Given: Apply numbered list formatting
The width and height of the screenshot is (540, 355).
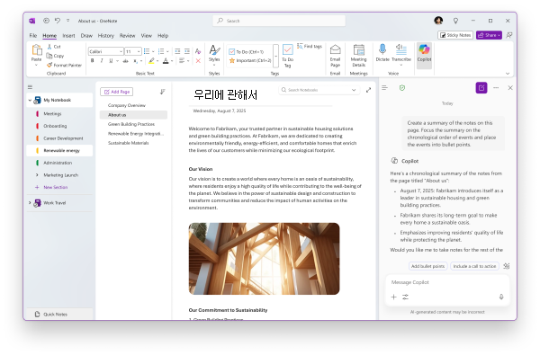Looking at the screenshot, I should [161, 51].
